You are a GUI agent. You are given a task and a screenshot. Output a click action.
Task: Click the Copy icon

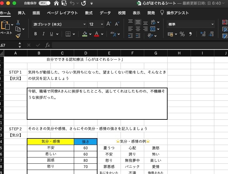[18, 29]
